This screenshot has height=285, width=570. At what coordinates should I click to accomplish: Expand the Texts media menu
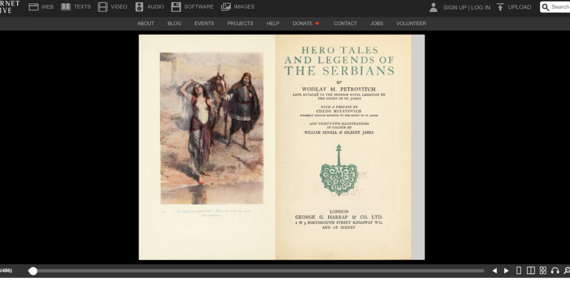[x=75, y=7]
